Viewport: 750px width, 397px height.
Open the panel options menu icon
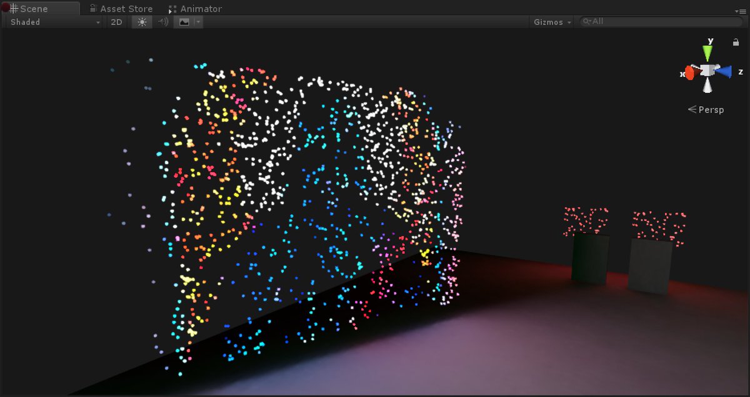click(x=741, y=11)
